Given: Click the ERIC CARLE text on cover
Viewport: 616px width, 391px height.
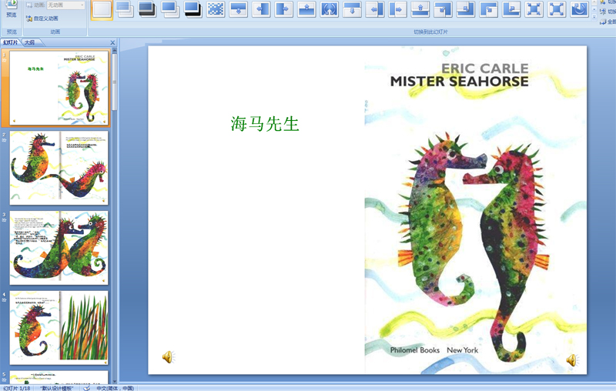Looking at the screenshot, I should coord(485,69).
